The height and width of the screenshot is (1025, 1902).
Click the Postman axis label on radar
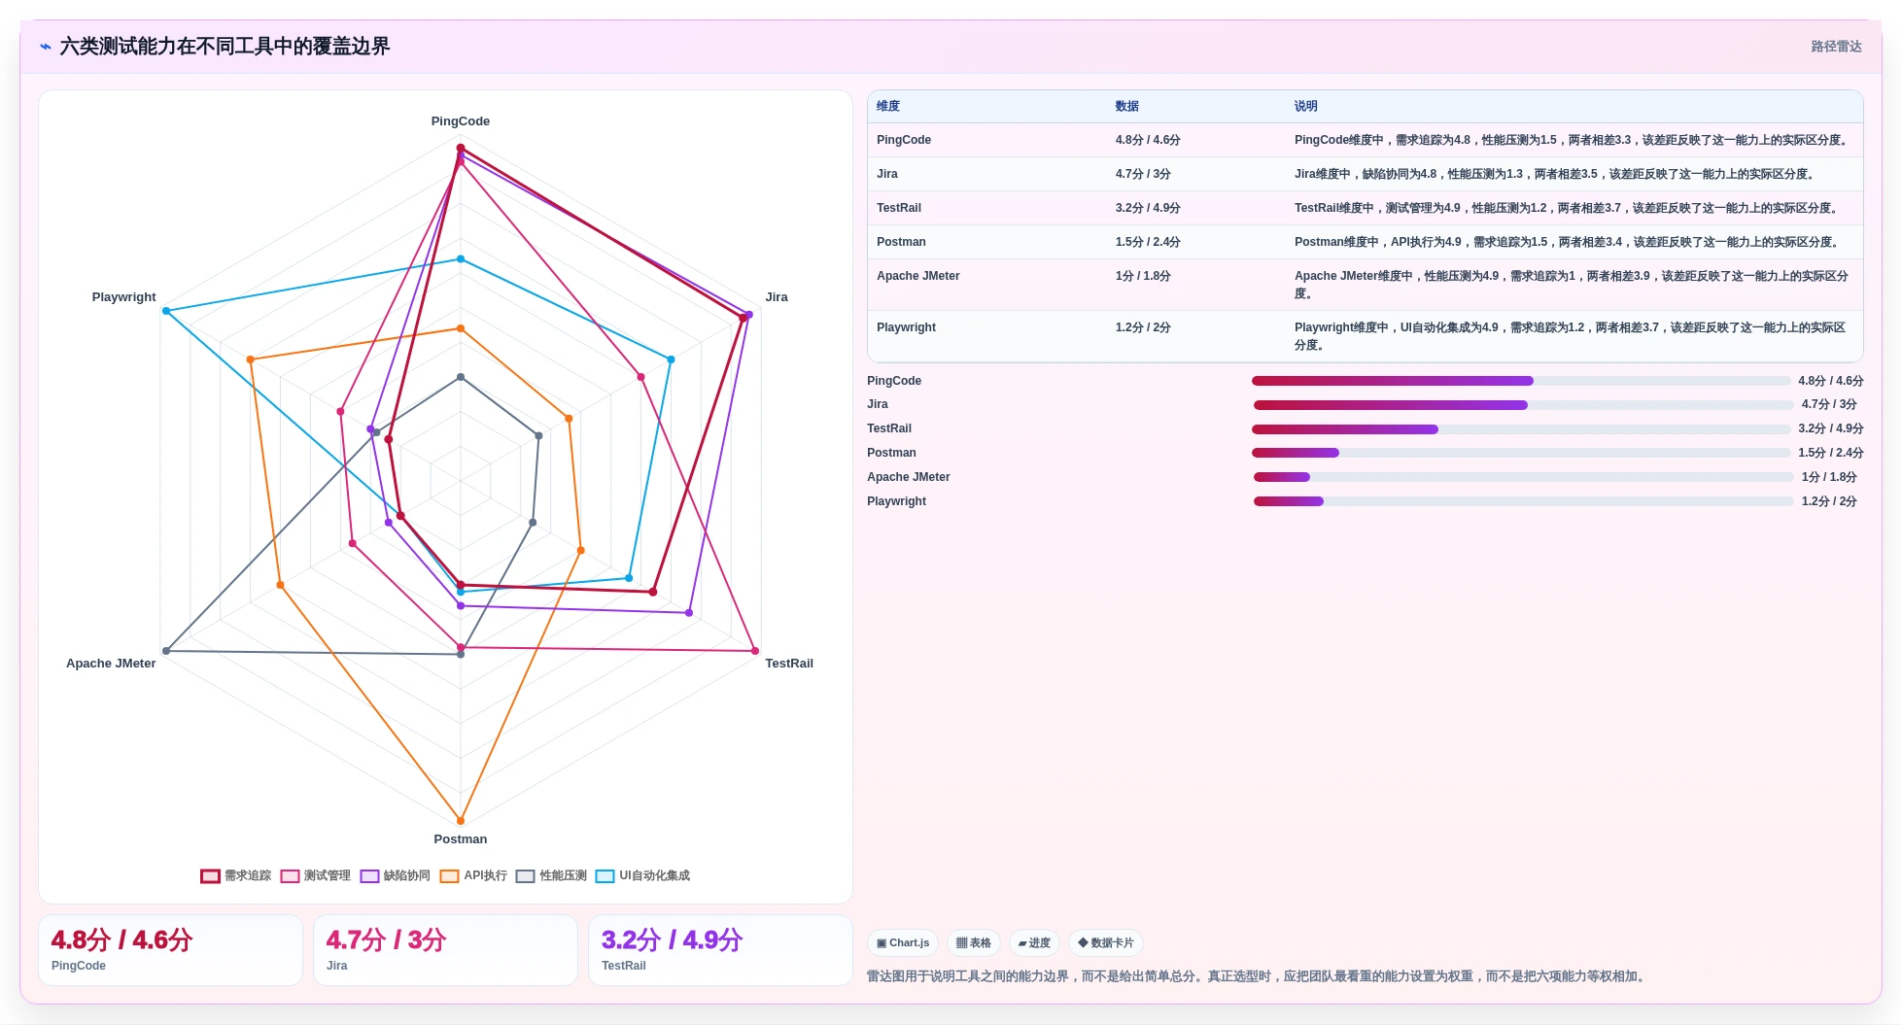coord(461,839)
